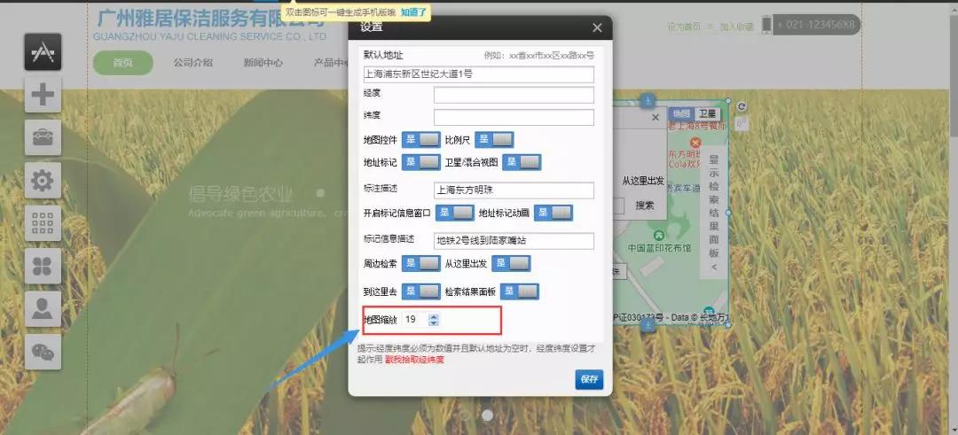Click 从这里出发 in the map info window
Screen dimensions: 958x435
point(643,182)
